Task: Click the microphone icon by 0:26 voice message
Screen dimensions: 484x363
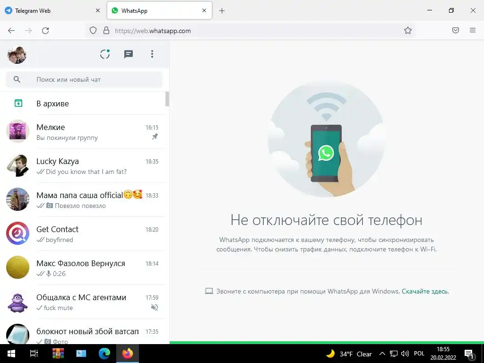Action: 49,274
